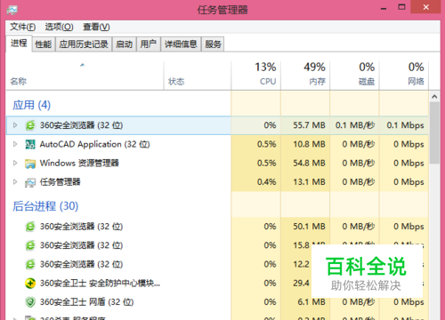
Task: Expand the Windows 资源管理器 row
Action: pos(15,163)
